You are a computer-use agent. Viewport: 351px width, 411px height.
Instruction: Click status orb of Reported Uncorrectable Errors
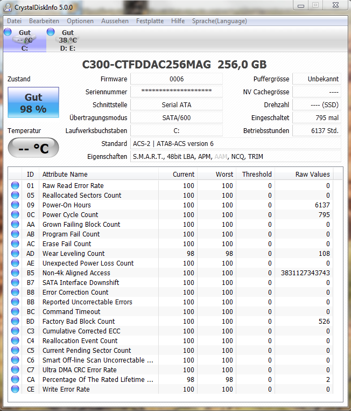[15, 302]
